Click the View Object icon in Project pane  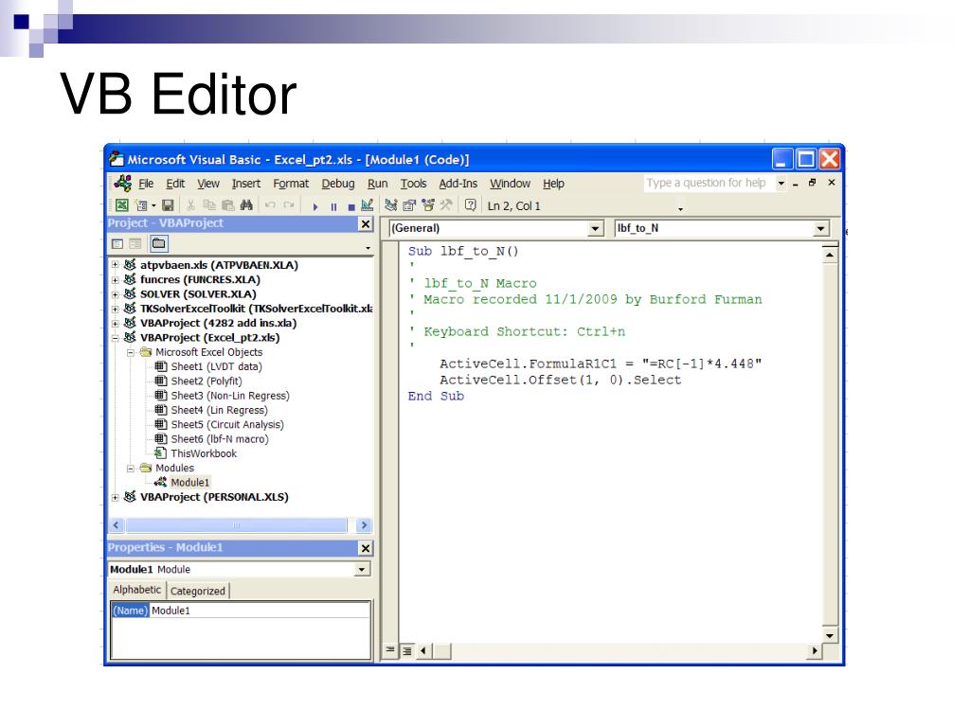point(135,244)
